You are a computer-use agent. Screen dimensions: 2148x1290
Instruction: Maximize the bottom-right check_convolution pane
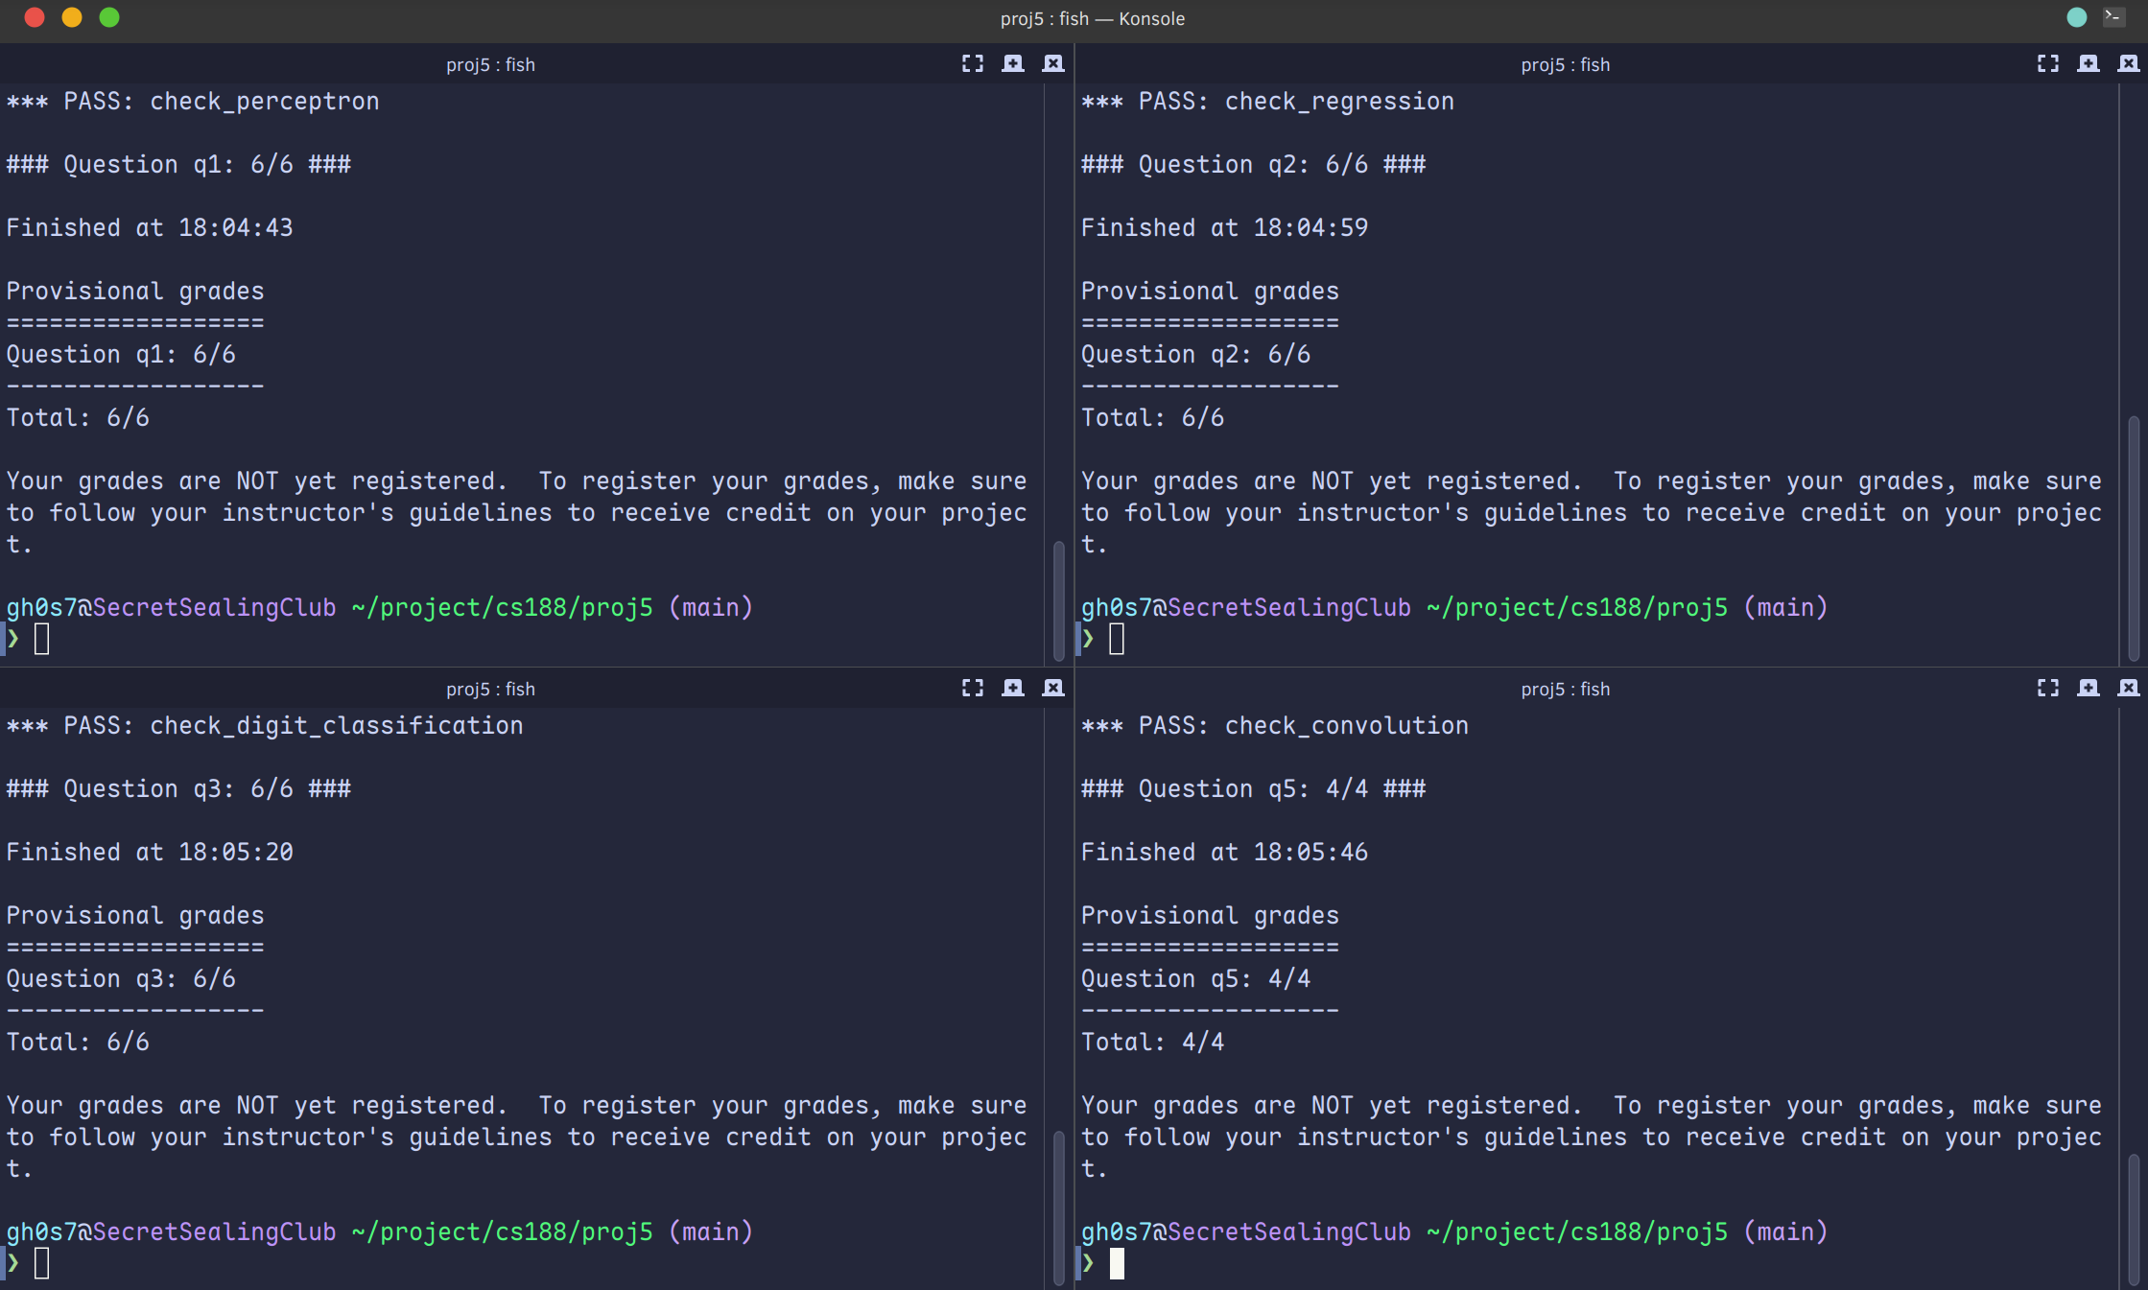click(x=2047, y=688)
